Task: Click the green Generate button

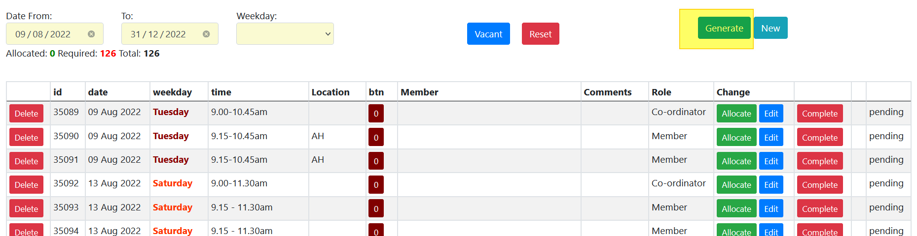Action: tap(724, 28)
